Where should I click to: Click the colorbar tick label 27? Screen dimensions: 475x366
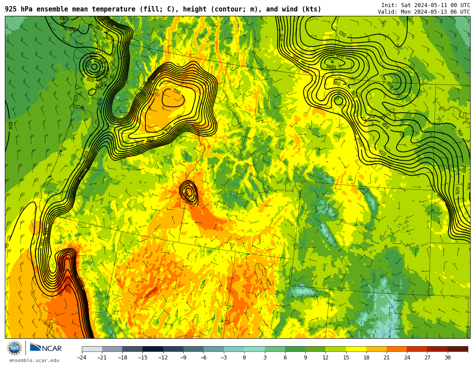coord(427,358)
